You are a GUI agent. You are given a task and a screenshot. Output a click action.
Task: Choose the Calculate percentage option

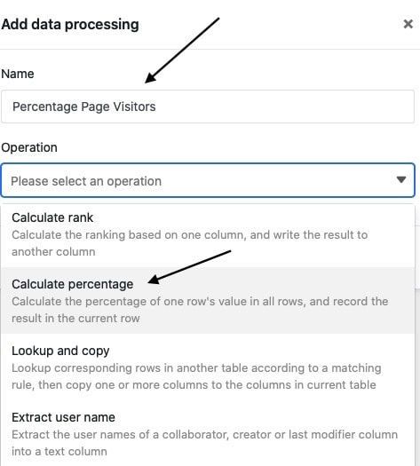point(208,301)
